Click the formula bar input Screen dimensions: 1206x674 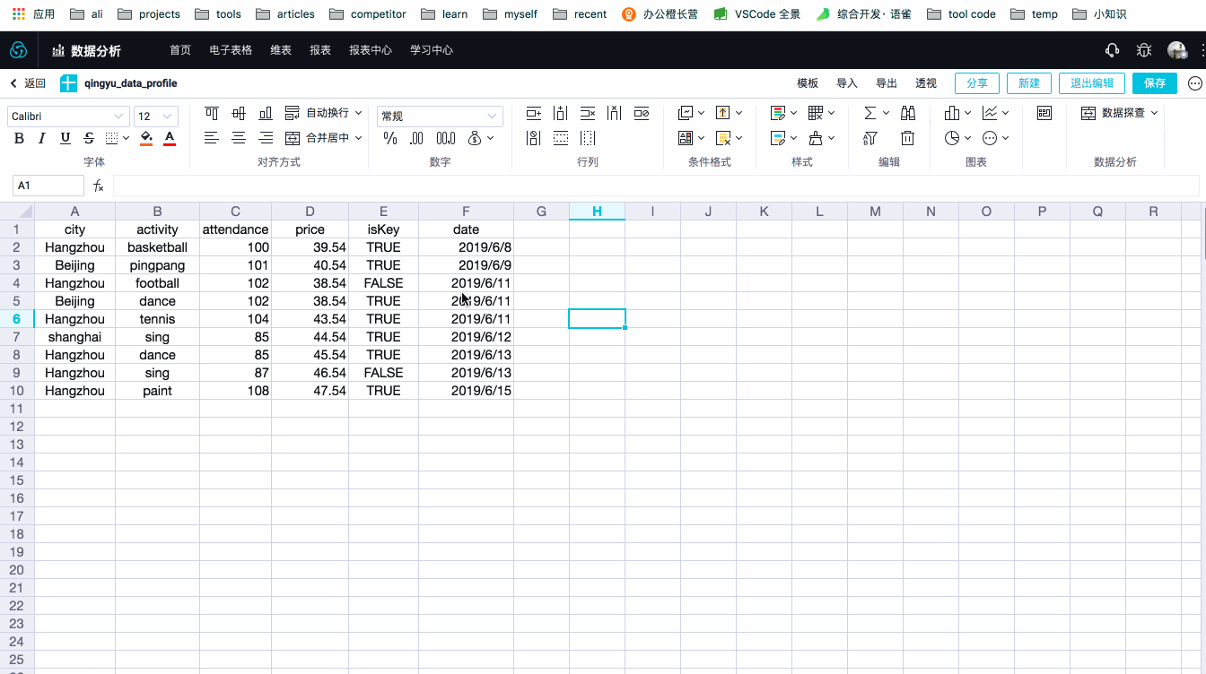[x=656, y=186]
